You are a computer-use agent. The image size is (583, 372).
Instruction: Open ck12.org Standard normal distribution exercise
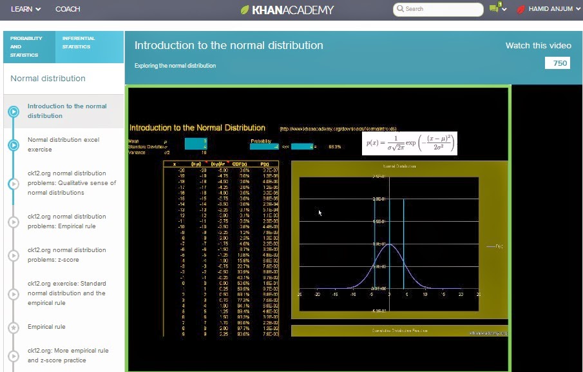pos(66,293)
